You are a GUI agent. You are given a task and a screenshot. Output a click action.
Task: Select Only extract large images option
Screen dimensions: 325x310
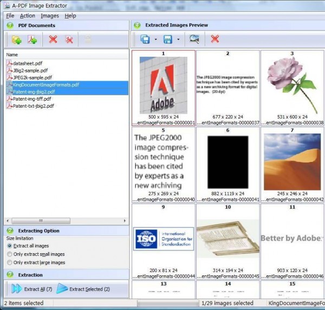10,262
